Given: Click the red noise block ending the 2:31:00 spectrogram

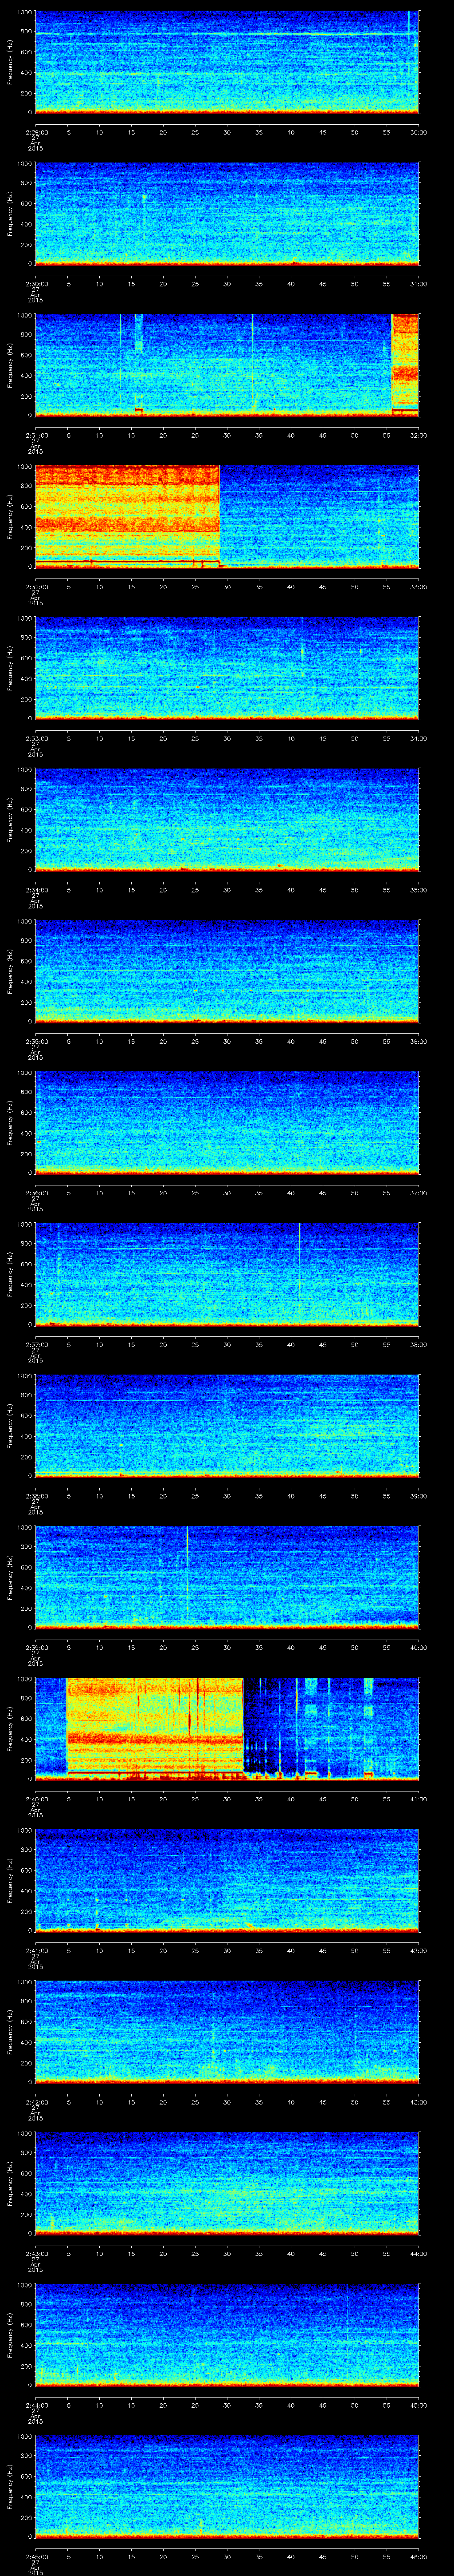Looking at the screenshot, I should [405, 365].
